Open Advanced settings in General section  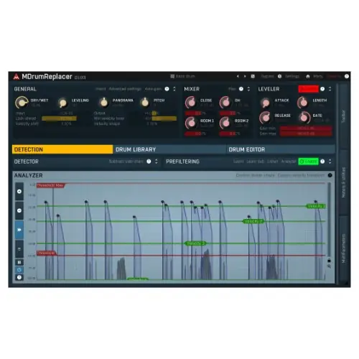click(125, 89)
